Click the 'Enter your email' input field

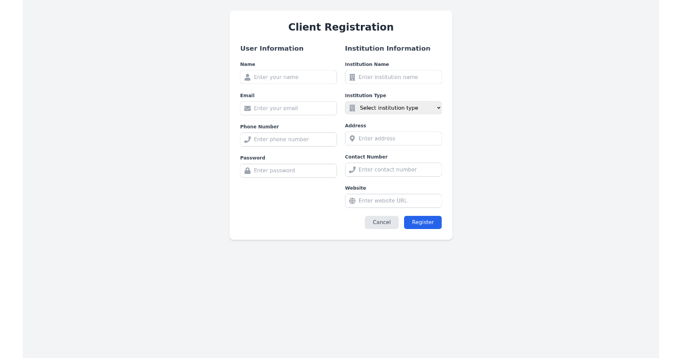(290, 108)
